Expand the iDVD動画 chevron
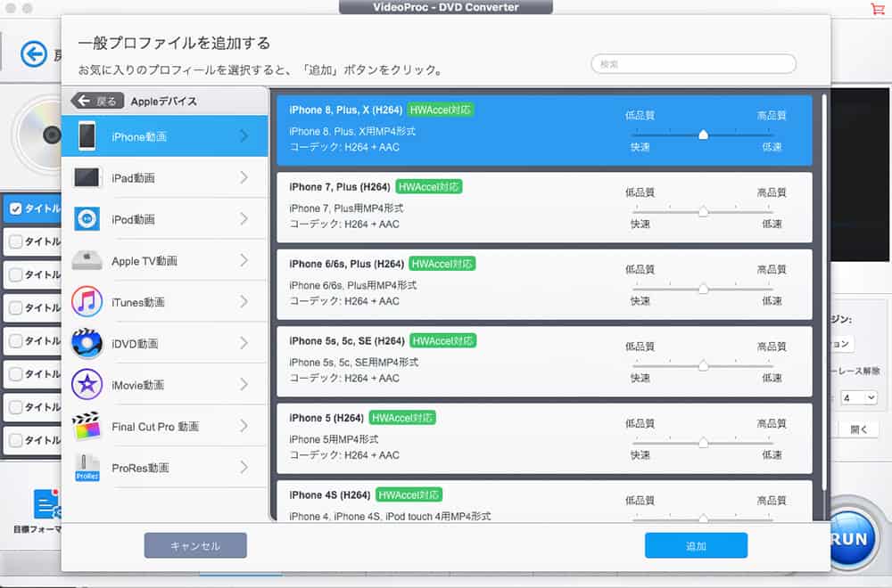The width and height of the screenshot is (892, 588). [244, 343]
